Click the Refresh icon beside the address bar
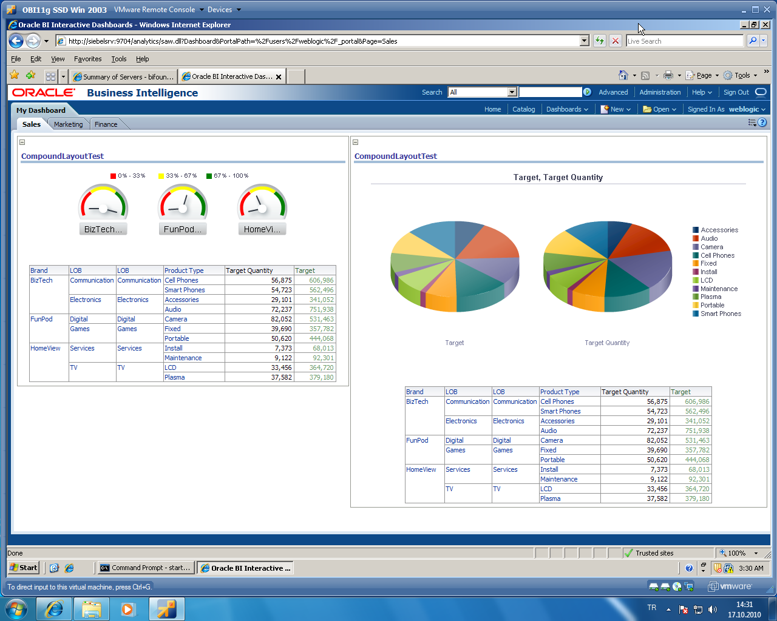 pos(600,41)
